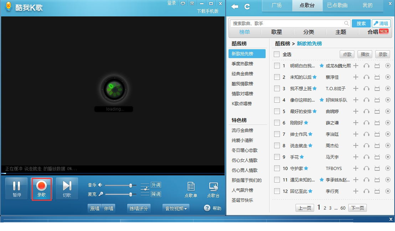The height and width of the screenshot is (231, 395).
Task: Click the headphone preview icon for 蔡淳佳's song
Action: pos(366,77)
